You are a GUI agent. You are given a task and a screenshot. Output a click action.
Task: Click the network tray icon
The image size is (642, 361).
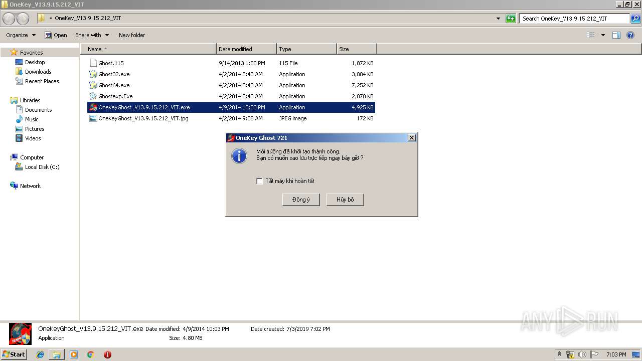pyautogui.click(x=570, y=354)
